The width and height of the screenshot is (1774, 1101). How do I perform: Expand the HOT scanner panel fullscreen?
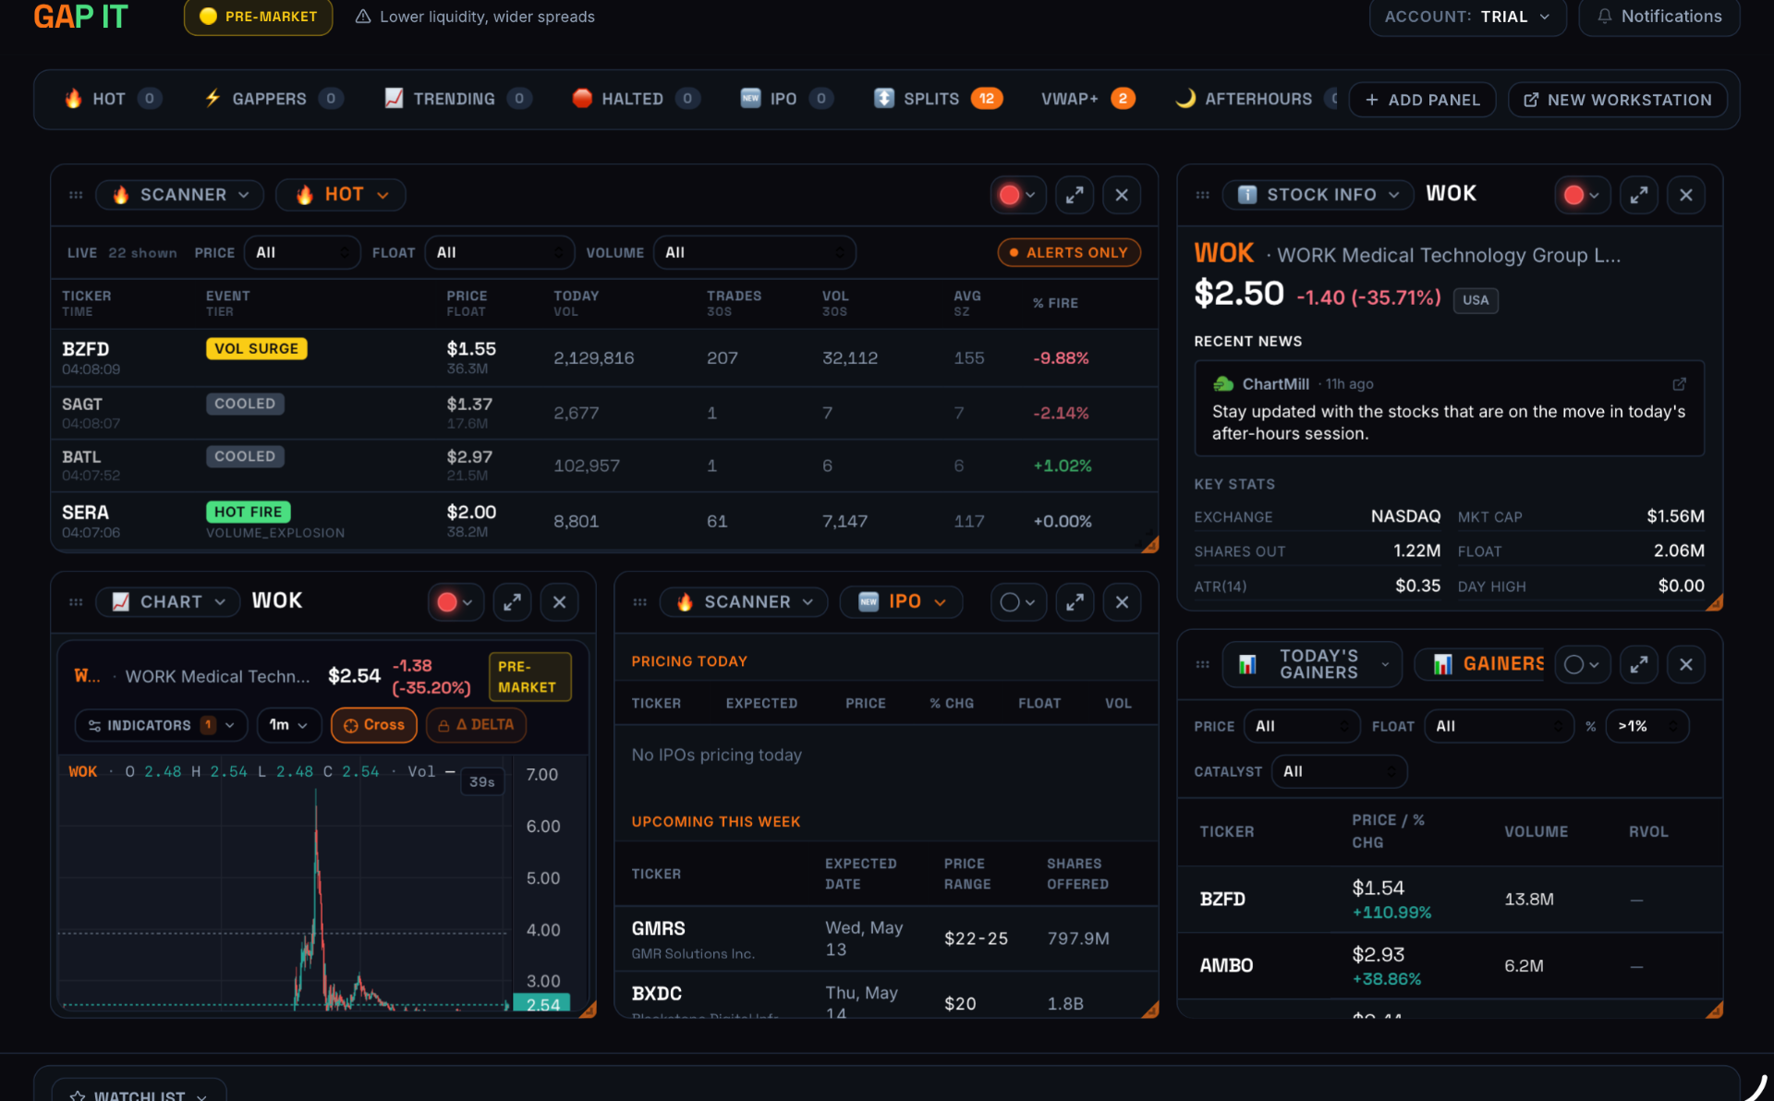[1075, 195]
